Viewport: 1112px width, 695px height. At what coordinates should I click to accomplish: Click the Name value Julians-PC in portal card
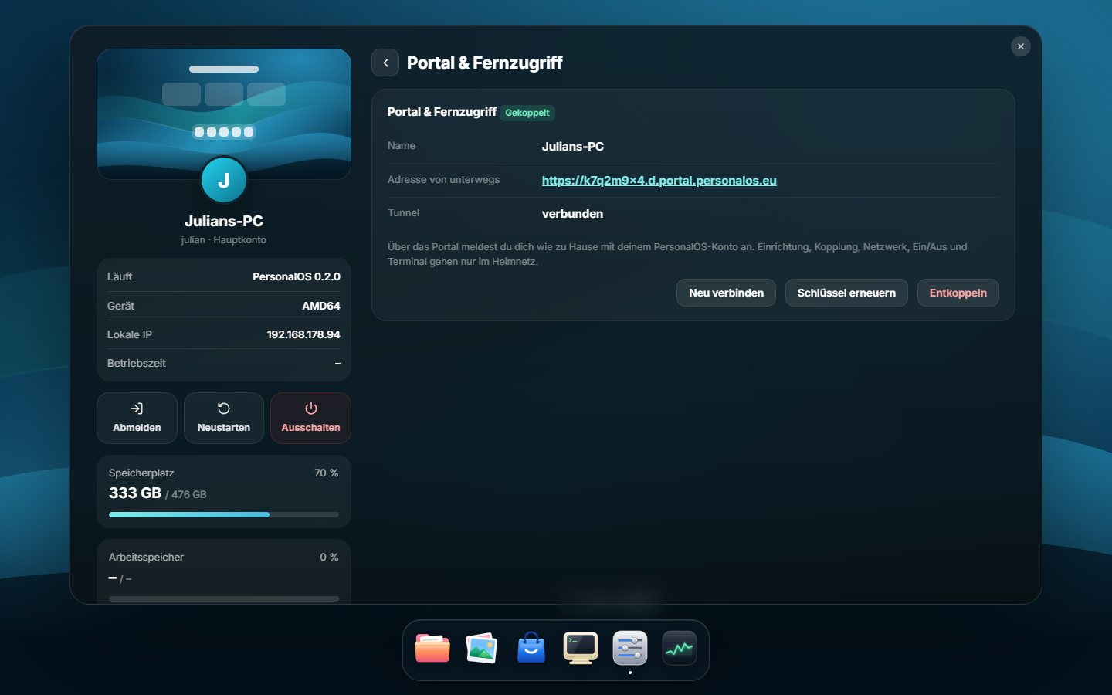[x=572, y=146]
